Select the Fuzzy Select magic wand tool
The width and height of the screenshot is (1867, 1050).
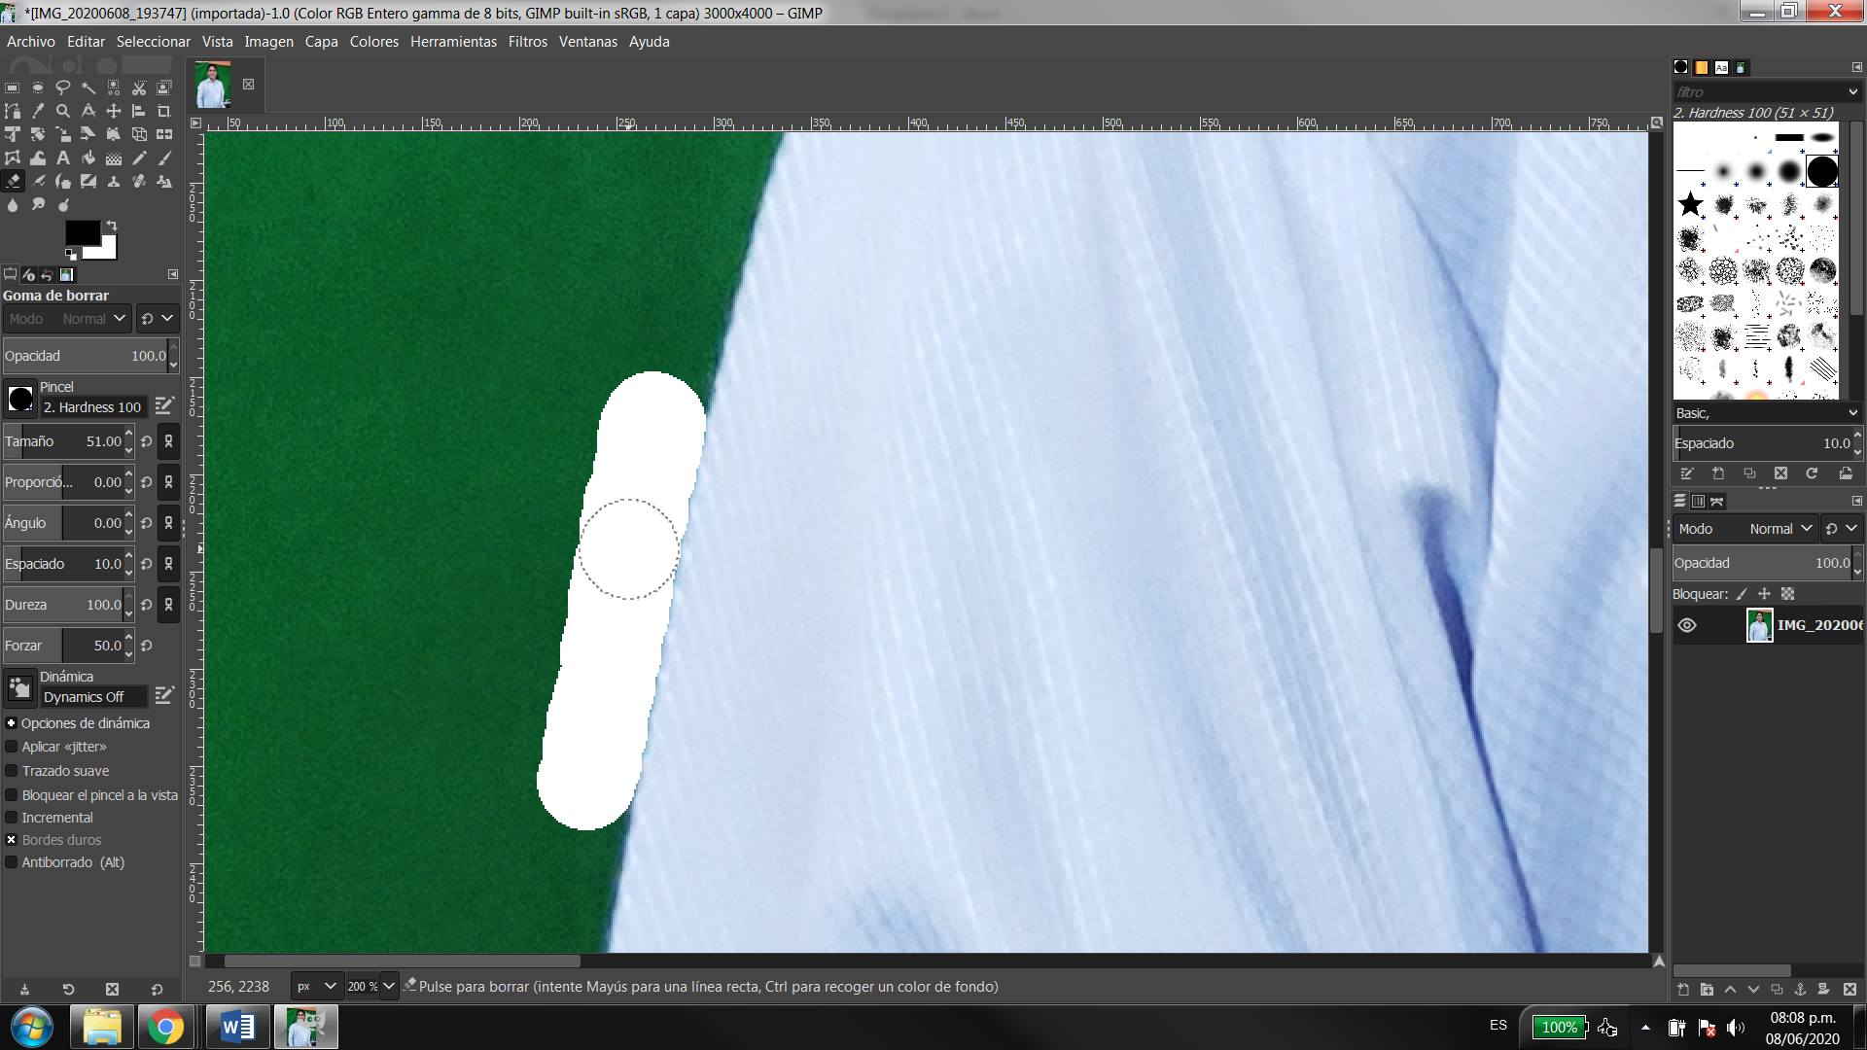click(88, 87)
